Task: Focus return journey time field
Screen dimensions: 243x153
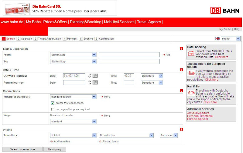Action: (129, 82)
